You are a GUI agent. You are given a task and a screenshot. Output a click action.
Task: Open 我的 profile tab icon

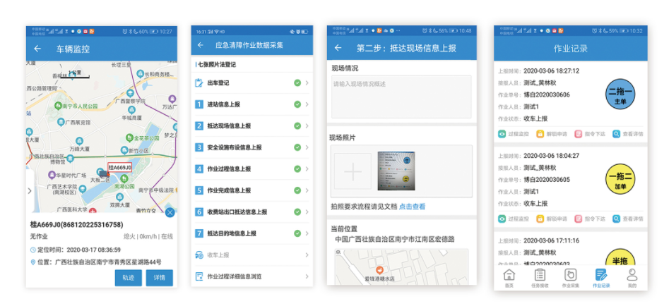(x=632, y=277)
